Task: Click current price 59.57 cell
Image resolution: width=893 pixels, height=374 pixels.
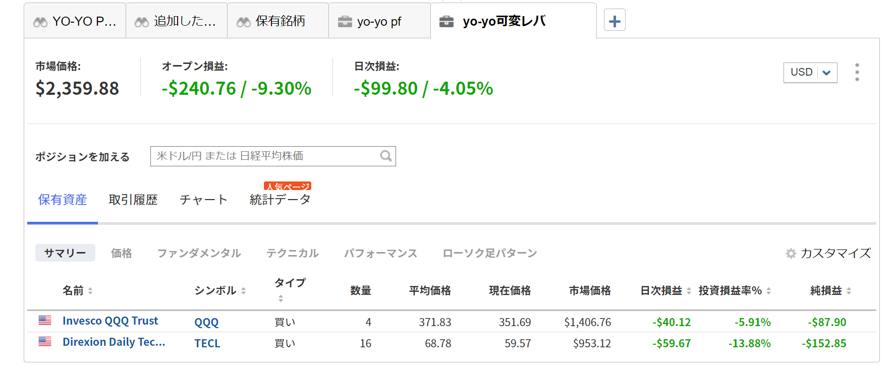Action: 518,343
